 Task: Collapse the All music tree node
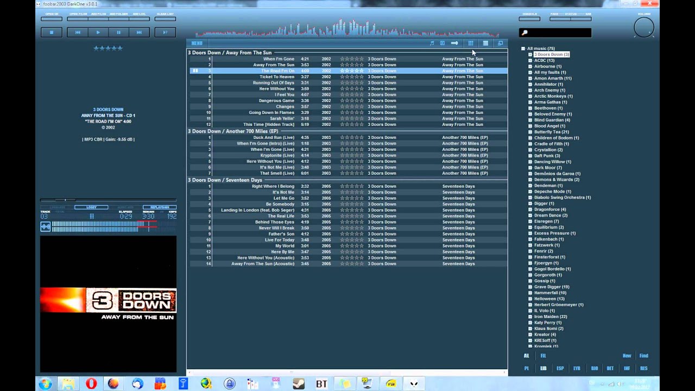pyautogui.click(x=523, y=49)
